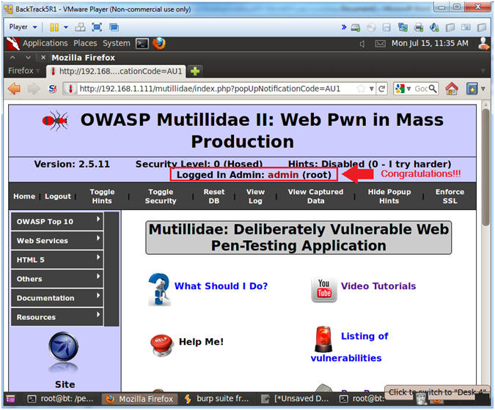Click the user icon at panel's right end
This screenshot has width=495, height=410.
pos(484,43)
